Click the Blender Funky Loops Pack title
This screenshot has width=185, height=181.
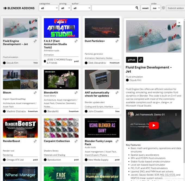(x=98, y=143)
